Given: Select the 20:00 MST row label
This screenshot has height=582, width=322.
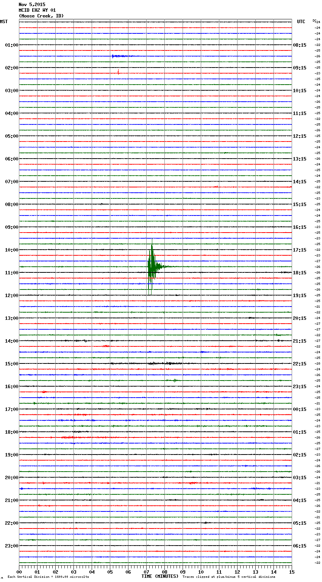Looking at the screenshot, I should 12,477.
